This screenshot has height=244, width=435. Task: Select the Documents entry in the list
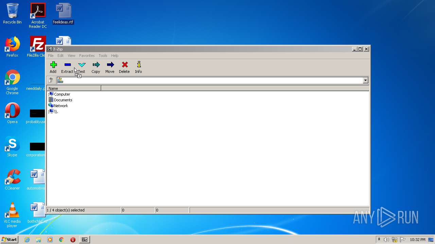(x=60, y=100)
